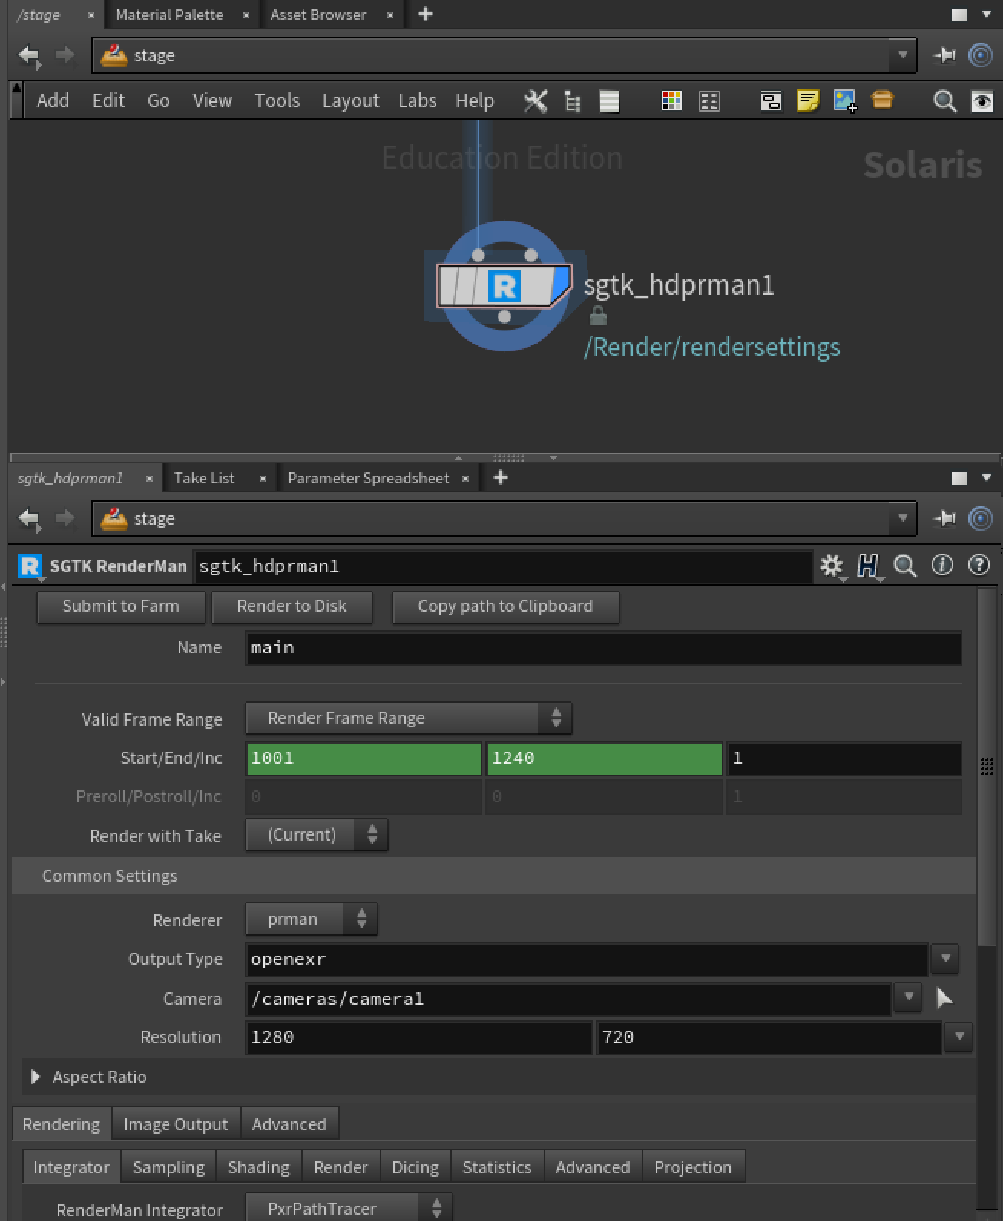
Task: Toggle list mode in network editor
Action: (x=610, y=100)
